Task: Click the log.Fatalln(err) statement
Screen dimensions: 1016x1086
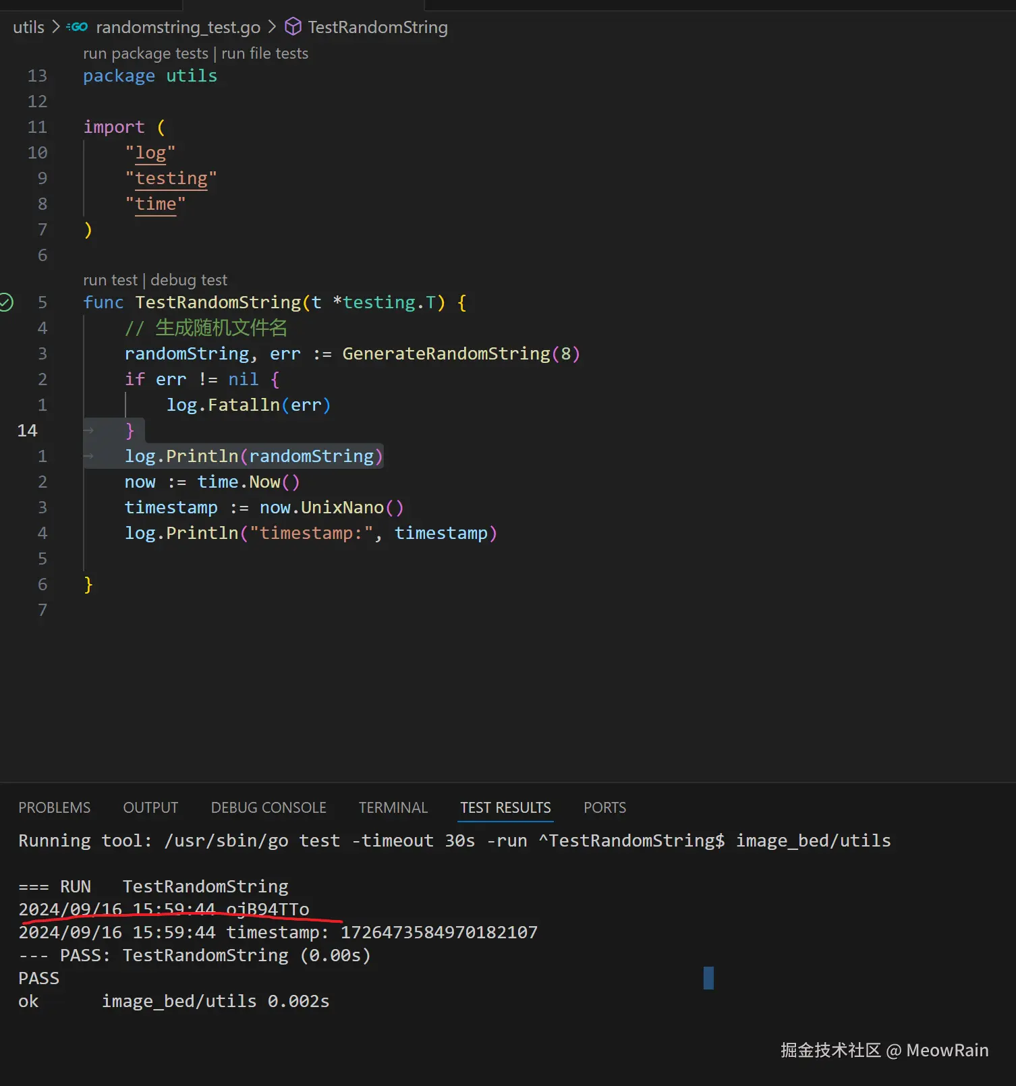Action: [248, 405]
